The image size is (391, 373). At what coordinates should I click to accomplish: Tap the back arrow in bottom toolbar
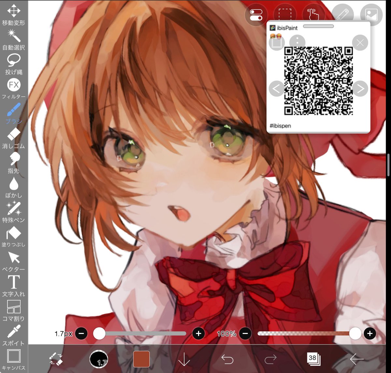pyautogui.click(x=356, y=359)
